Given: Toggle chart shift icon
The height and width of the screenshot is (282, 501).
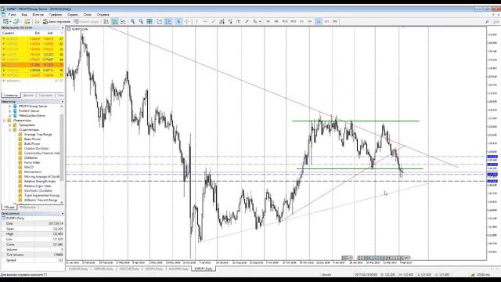Looking at the screenshot, I should (x=168, y=21).
